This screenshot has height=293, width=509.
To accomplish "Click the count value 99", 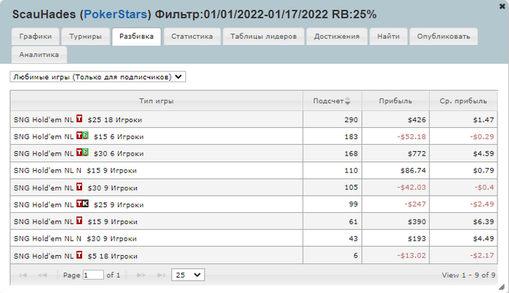I will click(353, 204).
